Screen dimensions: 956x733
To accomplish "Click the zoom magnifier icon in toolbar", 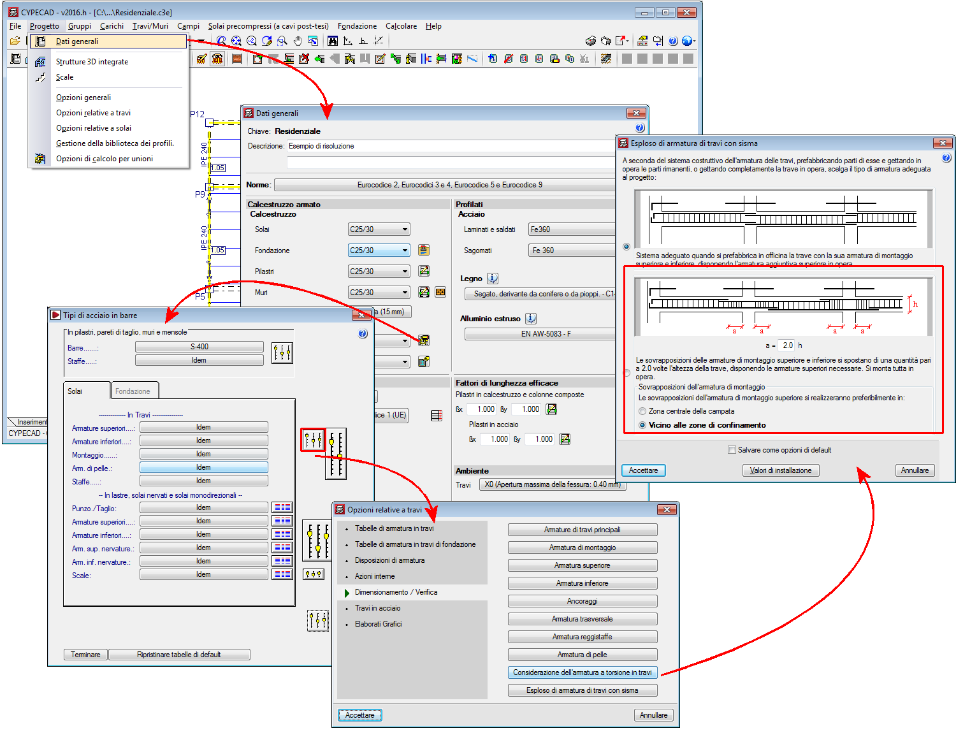I will click(282, 41).
